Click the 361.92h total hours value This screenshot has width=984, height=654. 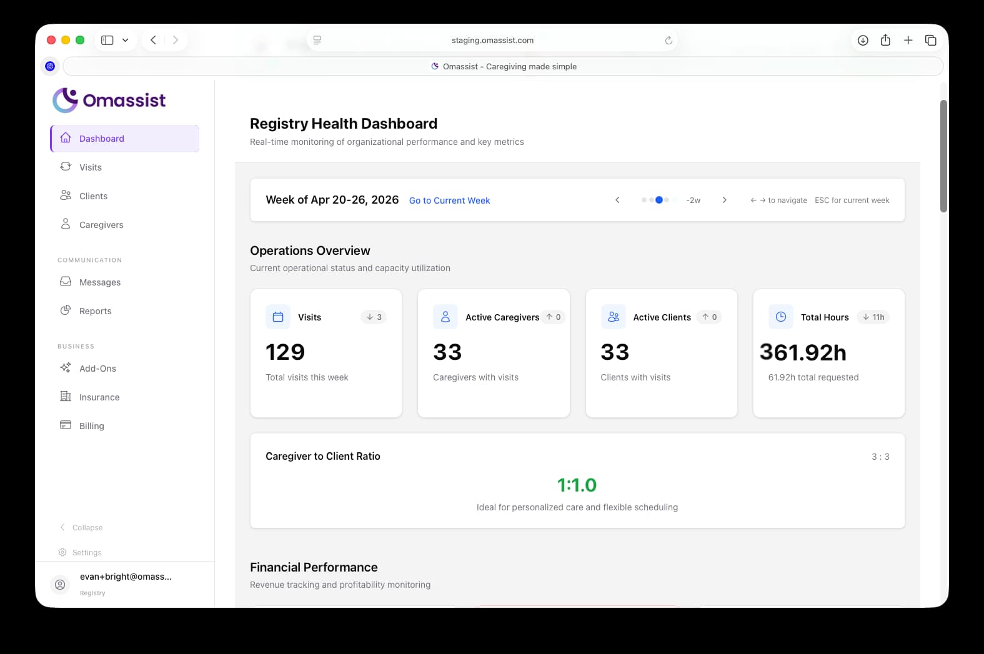[803, 352]
